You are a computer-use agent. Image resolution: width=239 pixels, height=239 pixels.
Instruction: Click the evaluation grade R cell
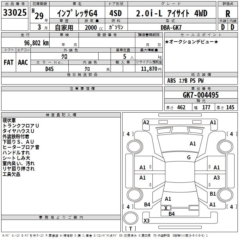pyautogui.click(x=228, y=13)
